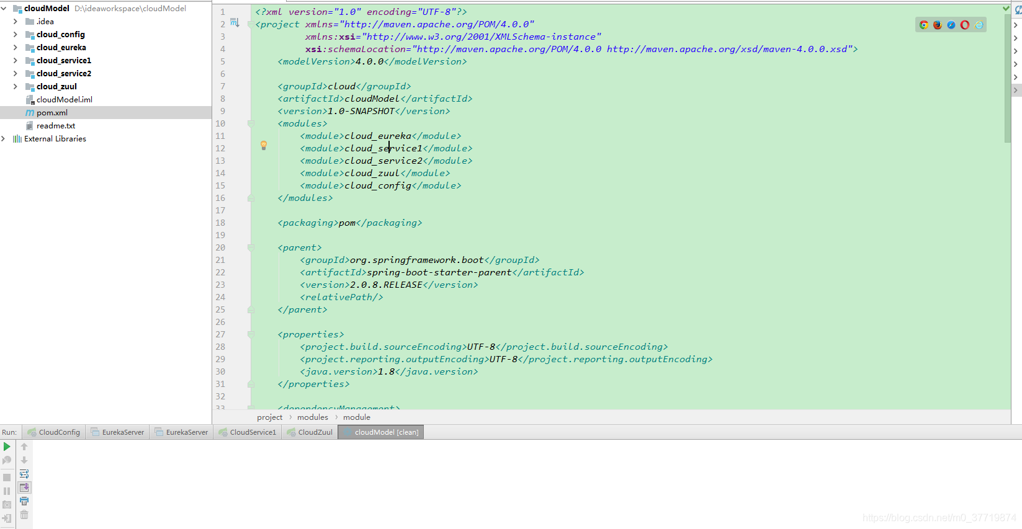Click the lightbulb intention icon on line 12
Viewport: 1022px width, 529px height.
pyautogui.click(x=264, y=146)
